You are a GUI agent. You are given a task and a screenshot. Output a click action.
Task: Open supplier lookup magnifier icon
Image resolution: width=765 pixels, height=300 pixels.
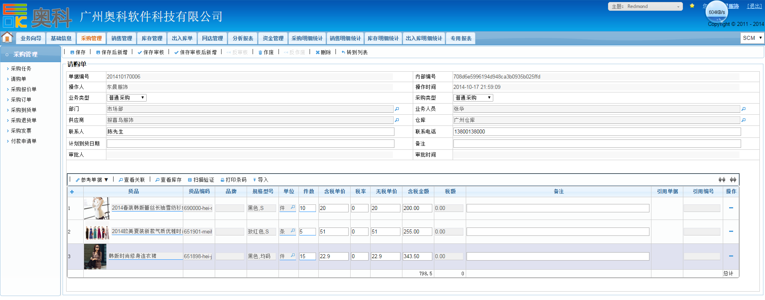pos(397,120)
